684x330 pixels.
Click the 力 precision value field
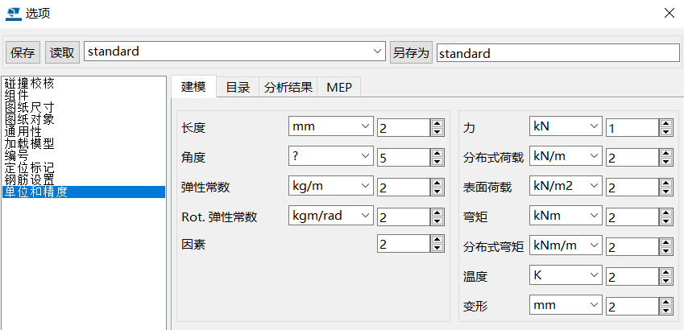pyautogui.click(x=632, y=128)
